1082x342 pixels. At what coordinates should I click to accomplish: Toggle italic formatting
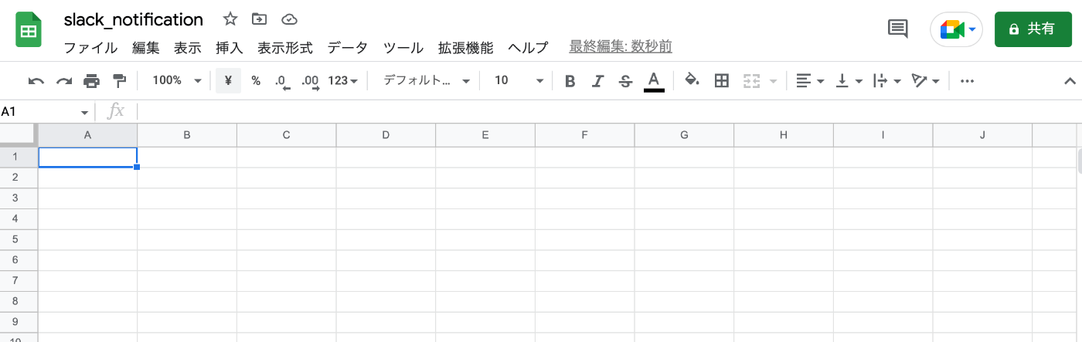(x=597, y=80)
